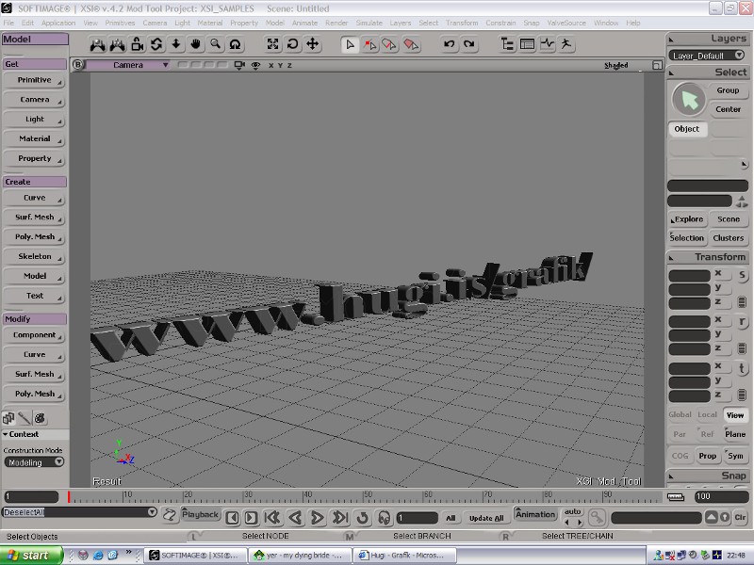This screenshot has height=565, width=754.
Task: Click the four-way move arrows toolbar icon
Action: coord(313,44)
